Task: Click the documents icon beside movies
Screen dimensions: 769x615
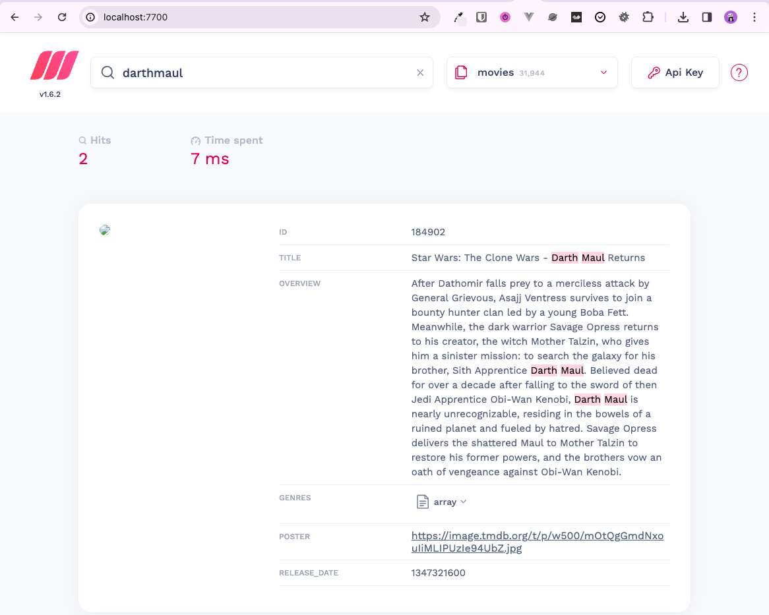Action: (x=461, y=73)
